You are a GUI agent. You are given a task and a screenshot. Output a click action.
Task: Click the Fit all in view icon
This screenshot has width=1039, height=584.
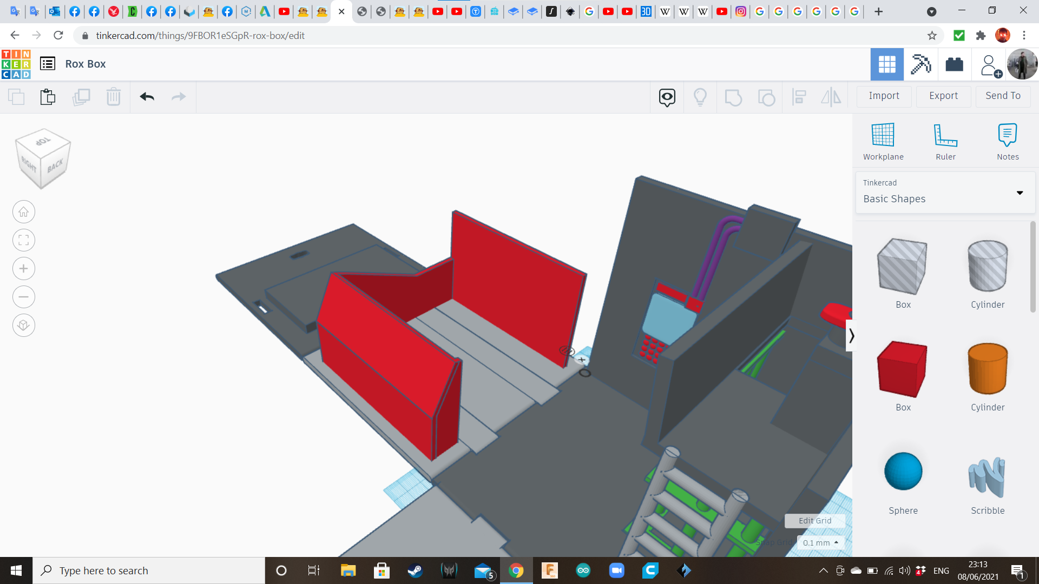coord(24,240)
